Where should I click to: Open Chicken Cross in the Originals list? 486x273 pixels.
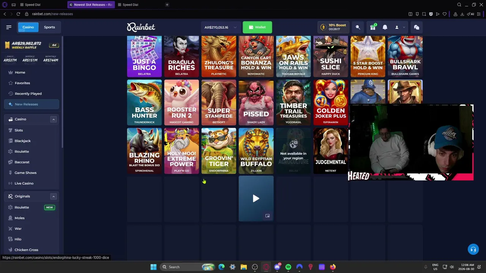click(32, 250)
